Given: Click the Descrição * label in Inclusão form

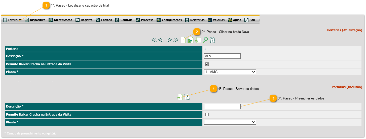Looking at the screenshot, I should coord(15,106).
